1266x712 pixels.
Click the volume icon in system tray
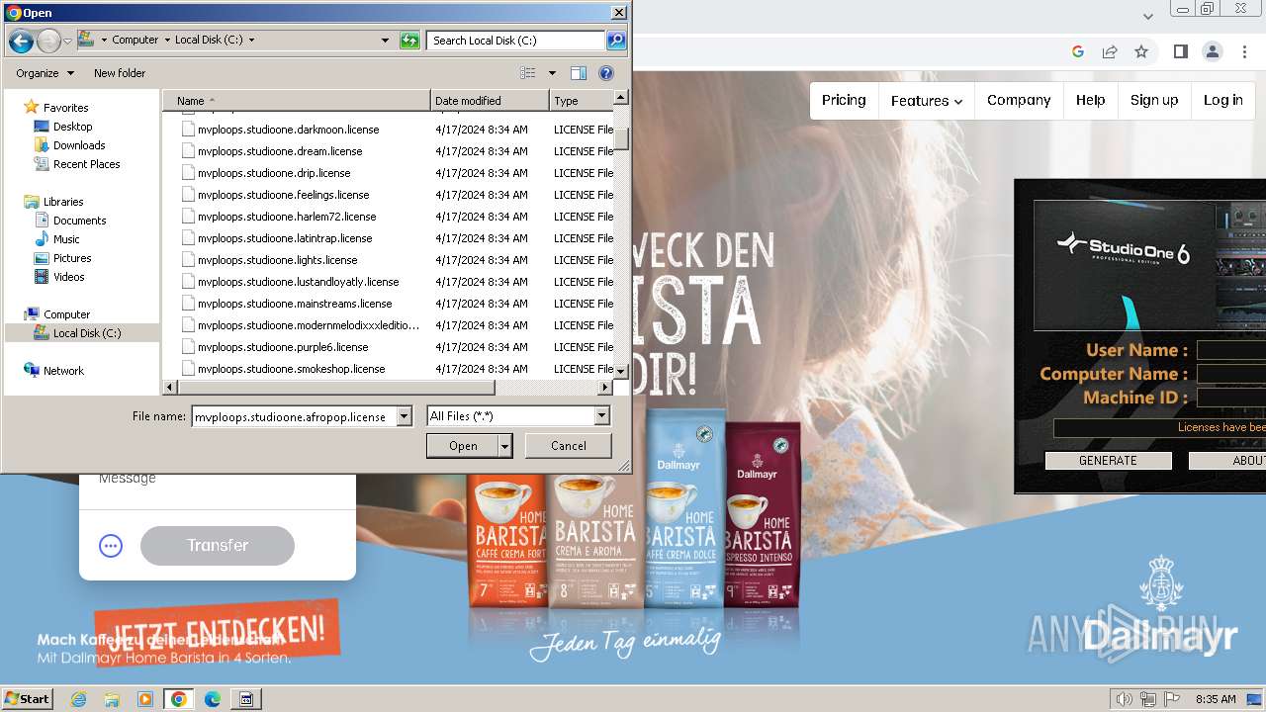click(x=1125, y=699)
